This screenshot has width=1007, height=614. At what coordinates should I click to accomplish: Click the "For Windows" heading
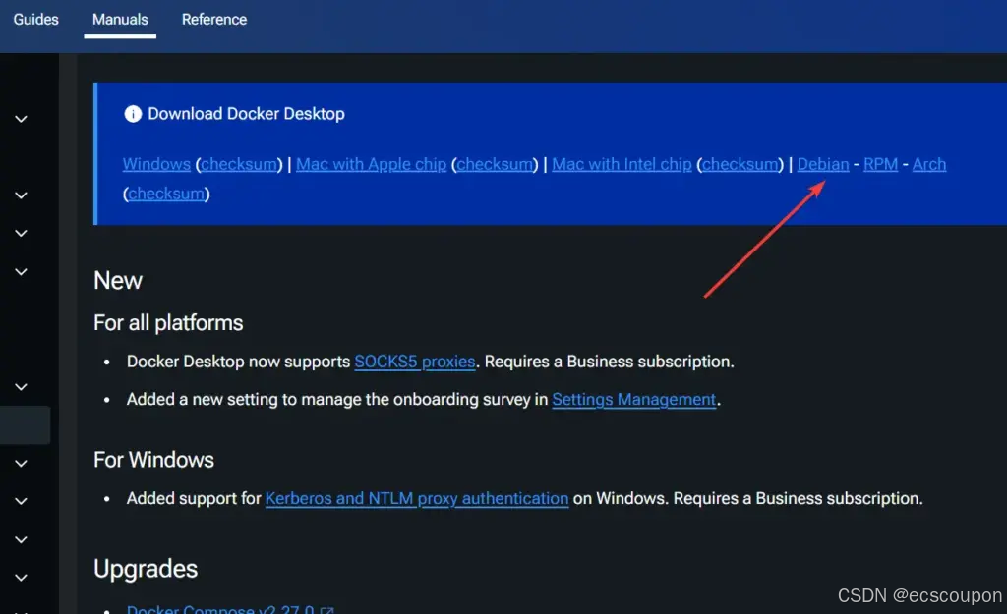(x=153, y=460)
